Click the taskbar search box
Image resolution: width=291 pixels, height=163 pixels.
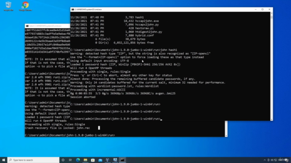point(33,160)
